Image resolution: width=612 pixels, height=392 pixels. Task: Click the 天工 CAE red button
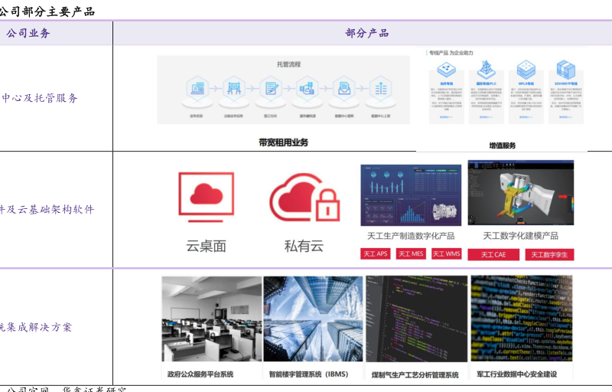click(x=493, y=255)
